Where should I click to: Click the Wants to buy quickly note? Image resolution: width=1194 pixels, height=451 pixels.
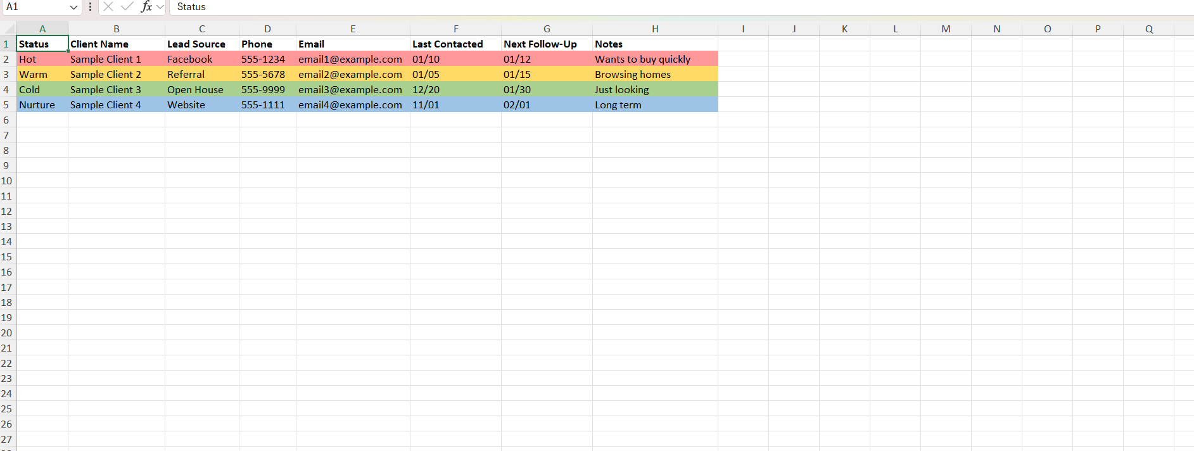(655, 59)
